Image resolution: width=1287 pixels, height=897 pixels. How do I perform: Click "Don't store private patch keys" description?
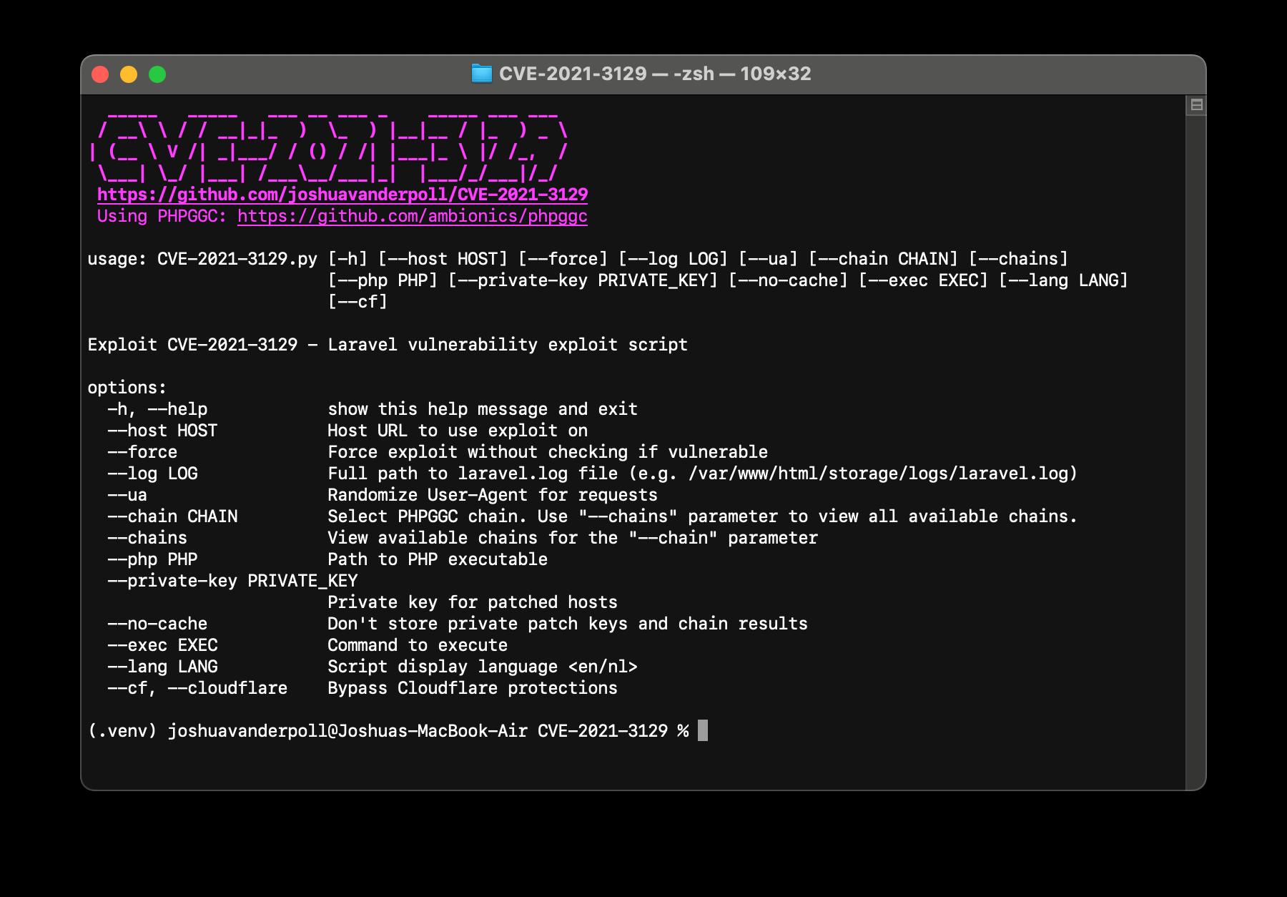click(568, 624)
